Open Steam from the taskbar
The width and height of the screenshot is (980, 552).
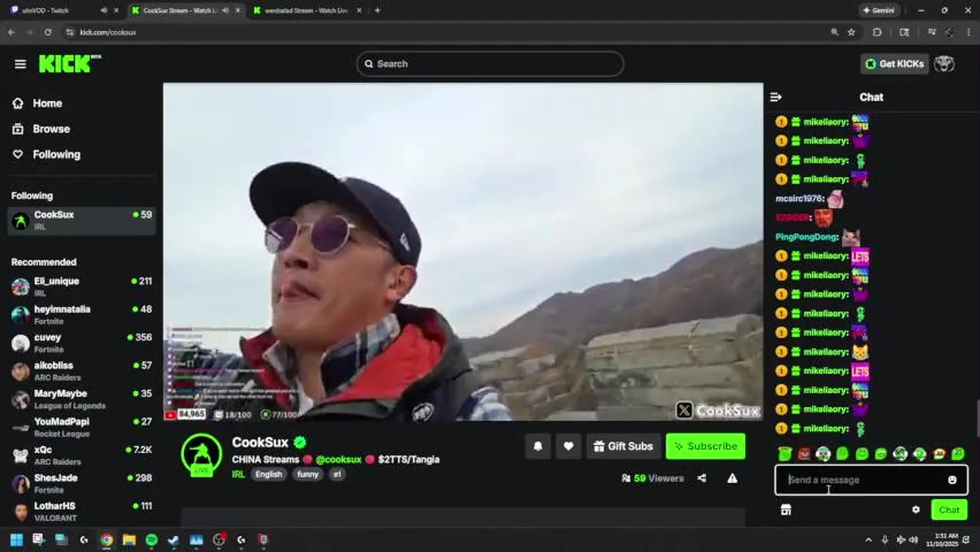coord(173,540)
